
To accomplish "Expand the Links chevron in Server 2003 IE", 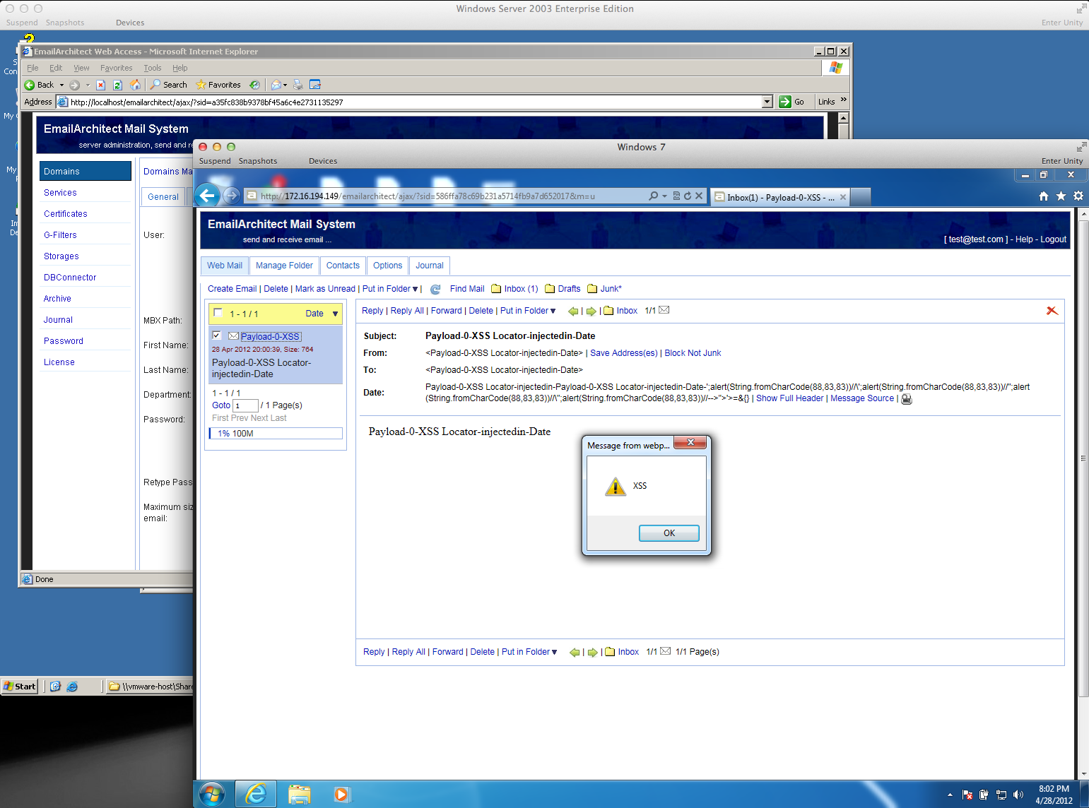I will [x=843, y=100].
